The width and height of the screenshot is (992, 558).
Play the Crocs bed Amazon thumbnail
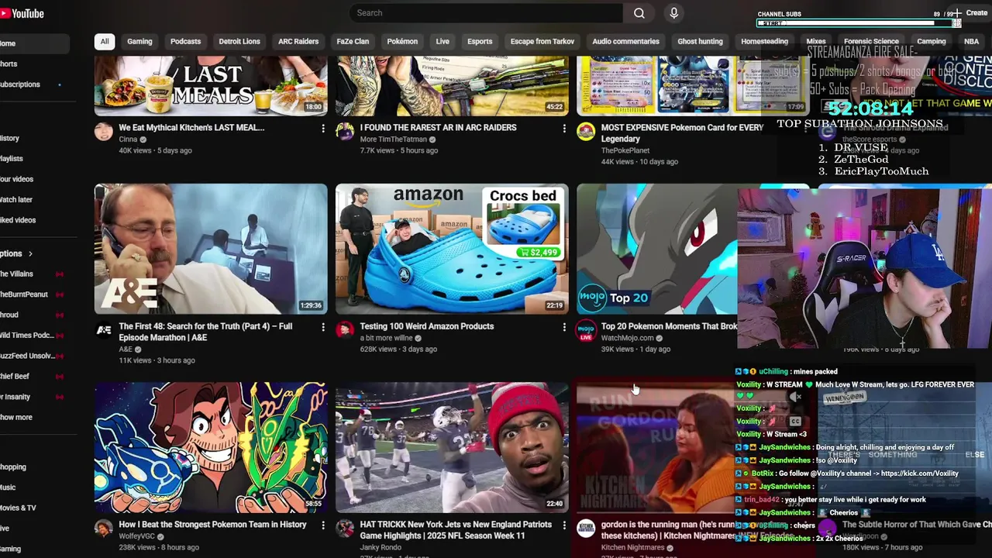[x=452, y=249]
